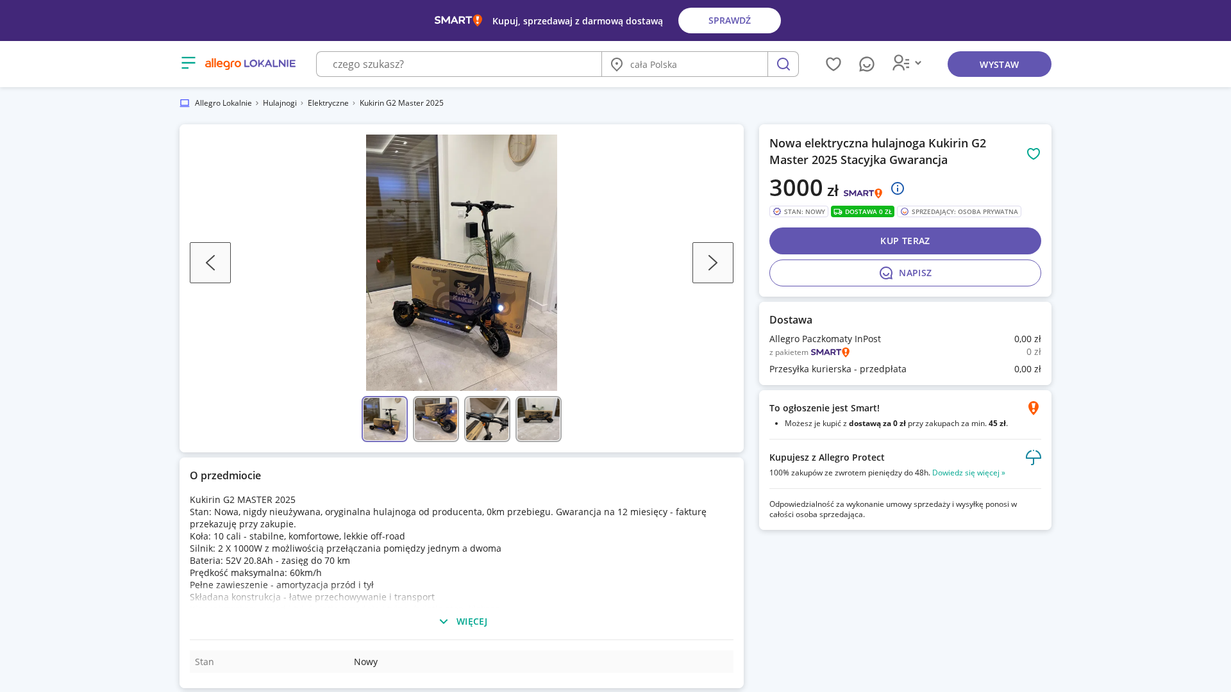Click the NAPISZ button
The image size is (1231, 692).
pyautogui.click(x=905, y=273)
